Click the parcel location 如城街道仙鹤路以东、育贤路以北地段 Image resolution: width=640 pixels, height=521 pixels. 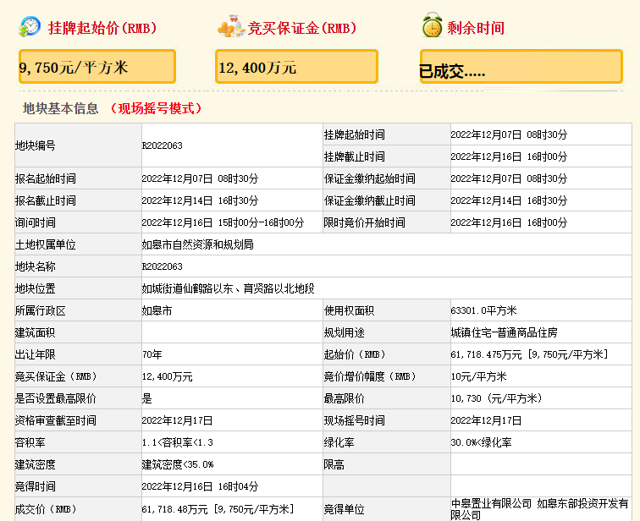(229, 288)
